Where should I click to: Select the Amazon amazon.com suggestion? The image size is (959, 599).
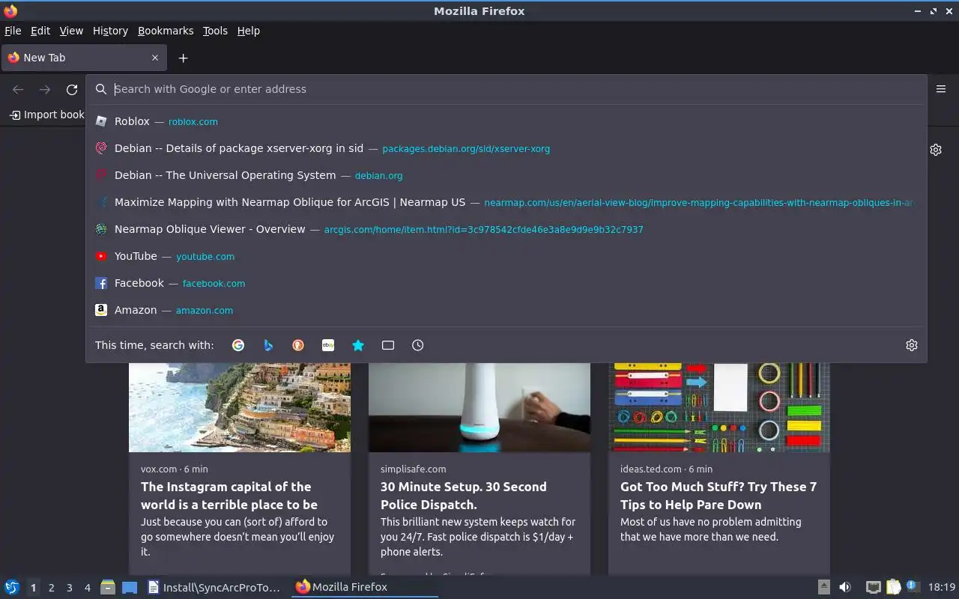click(506, 310)
